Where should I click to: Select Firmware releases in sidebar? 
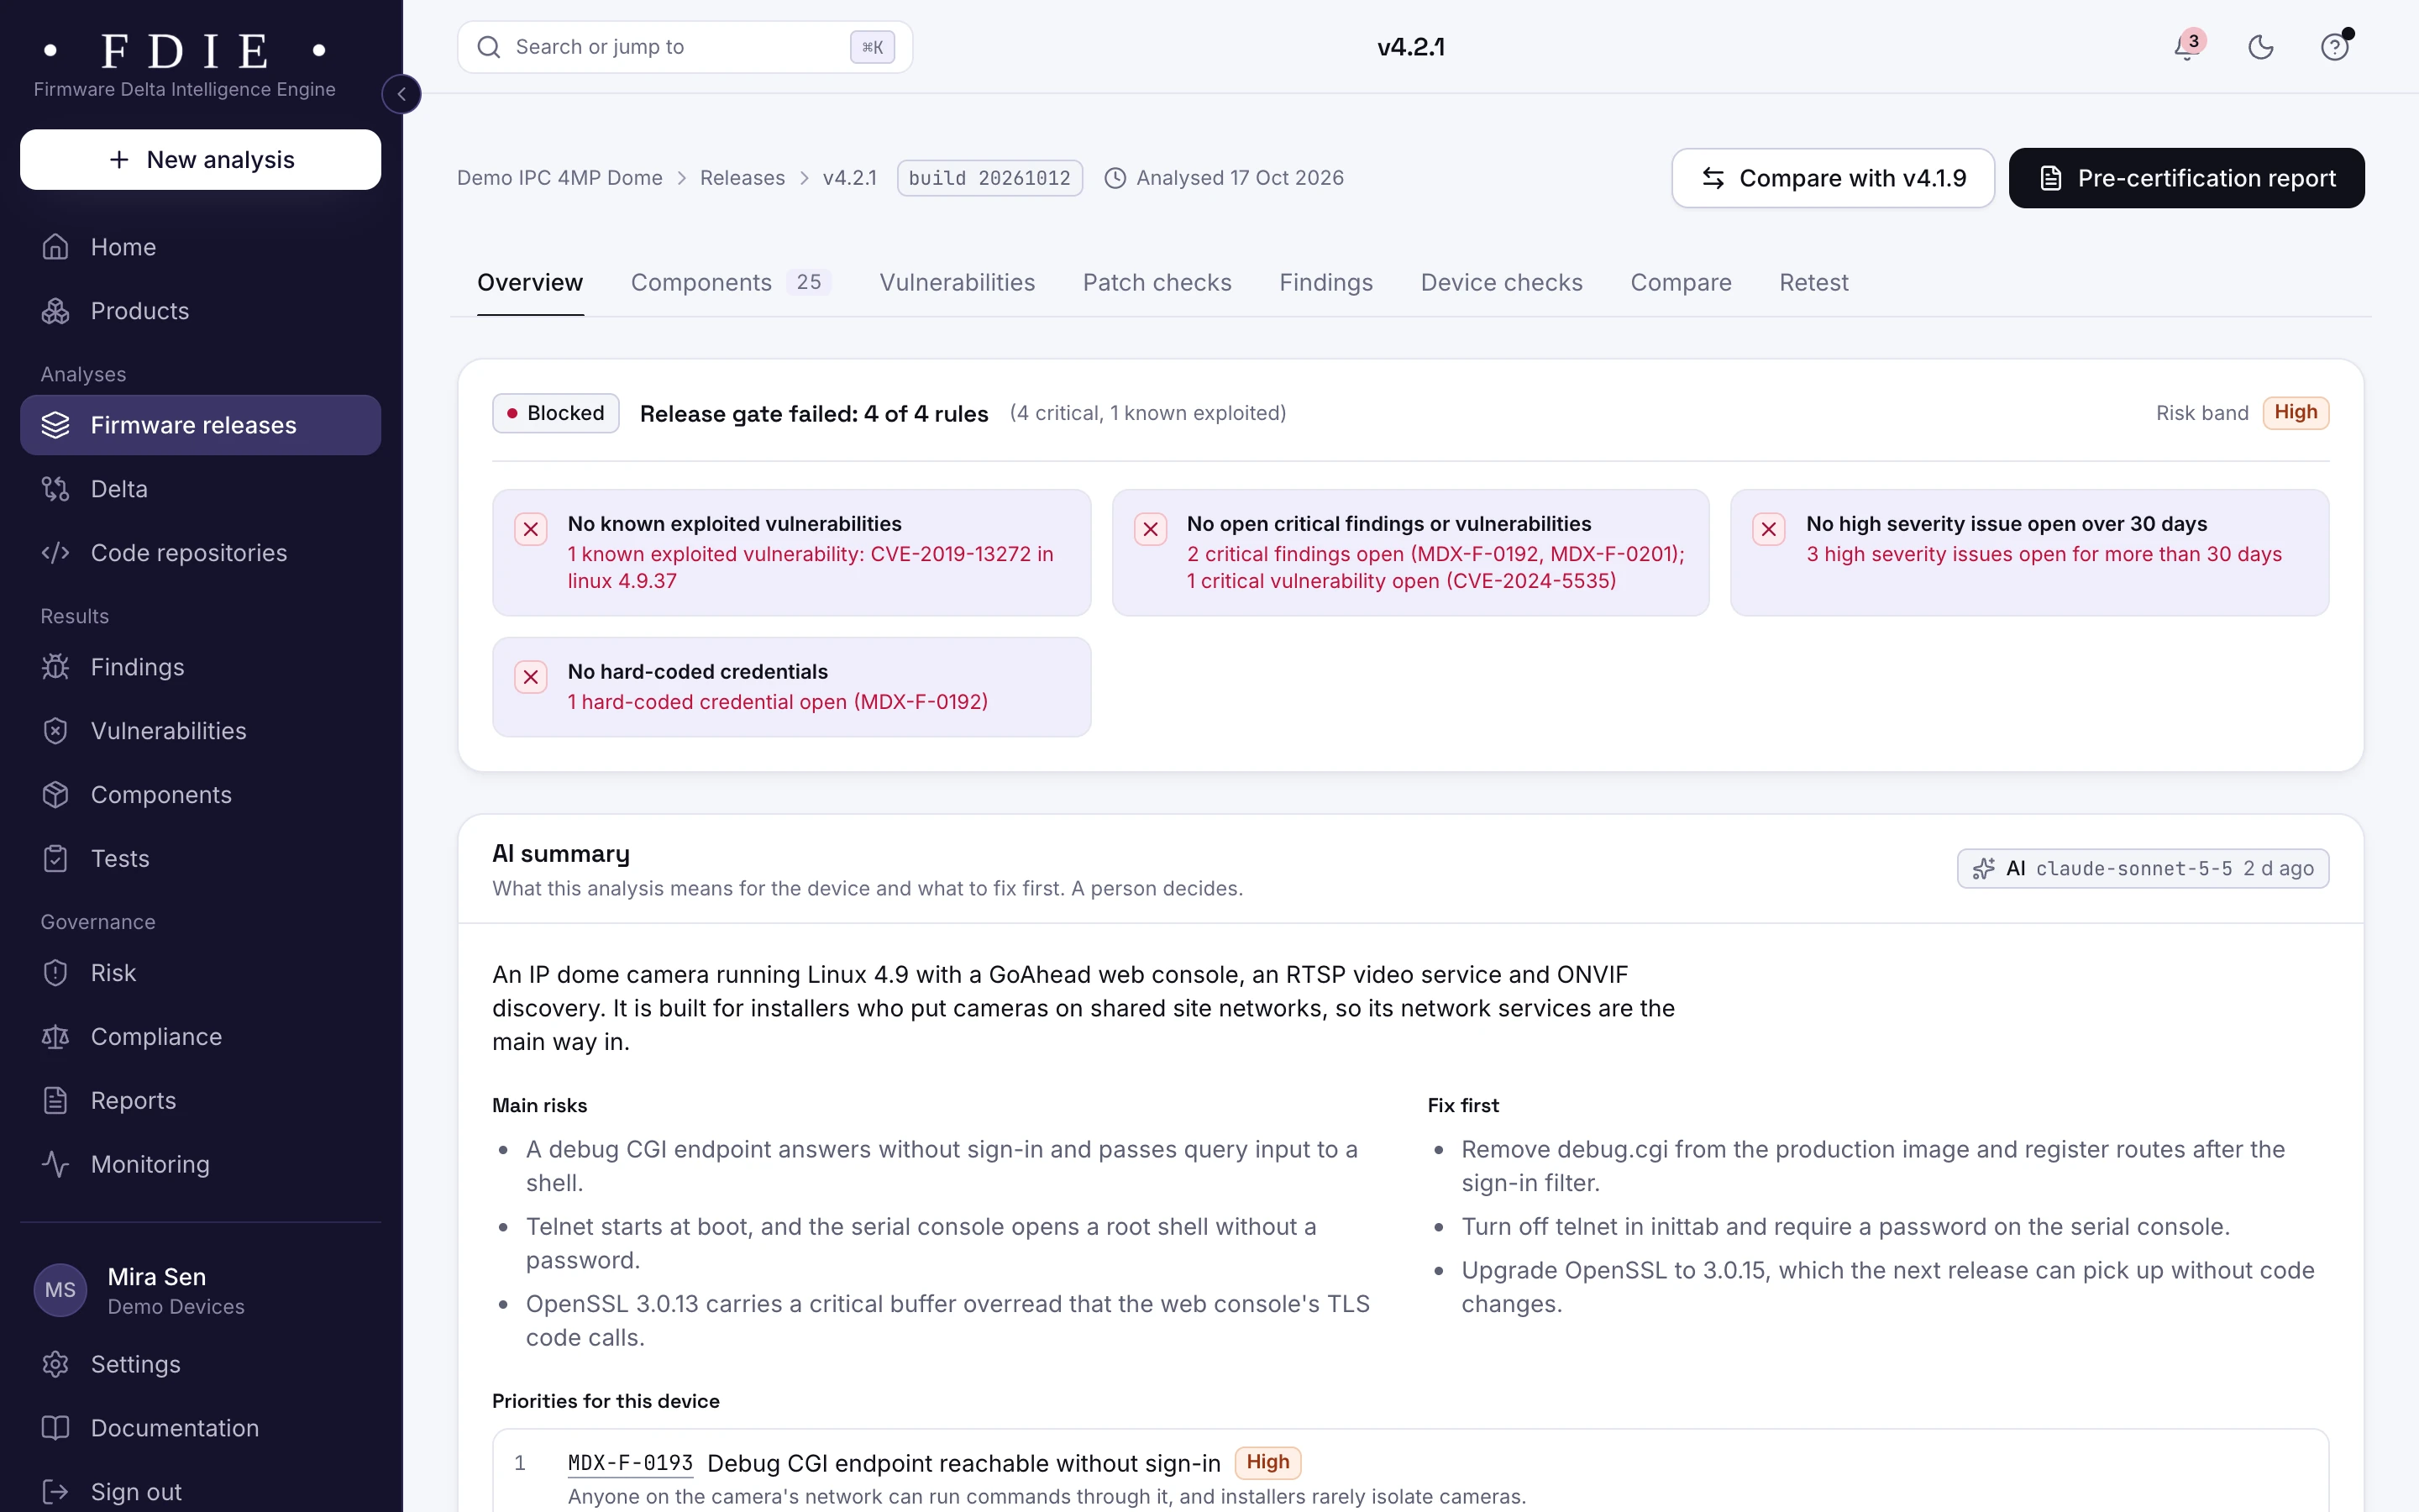(201, 425)
